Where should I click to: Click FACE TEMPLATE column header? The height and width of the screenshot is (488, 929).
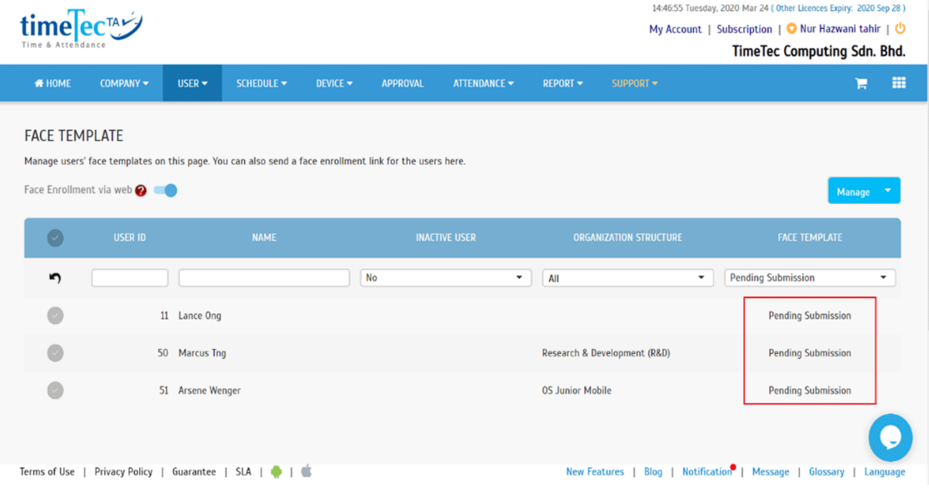tap(810, 237)
